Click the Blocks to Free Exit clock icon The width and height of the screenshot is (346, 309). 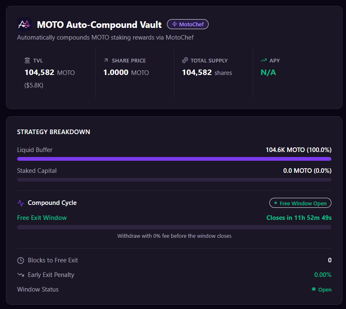pyautogui.click(x=20, y=260)
